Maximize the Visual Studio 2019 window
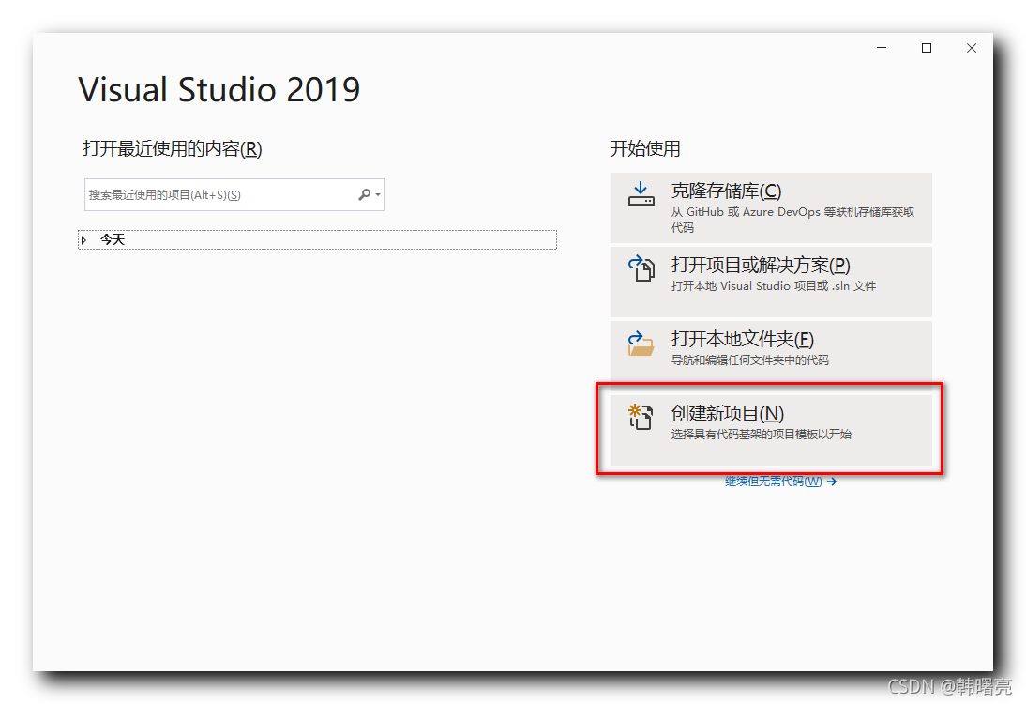 tap(927, 48)
